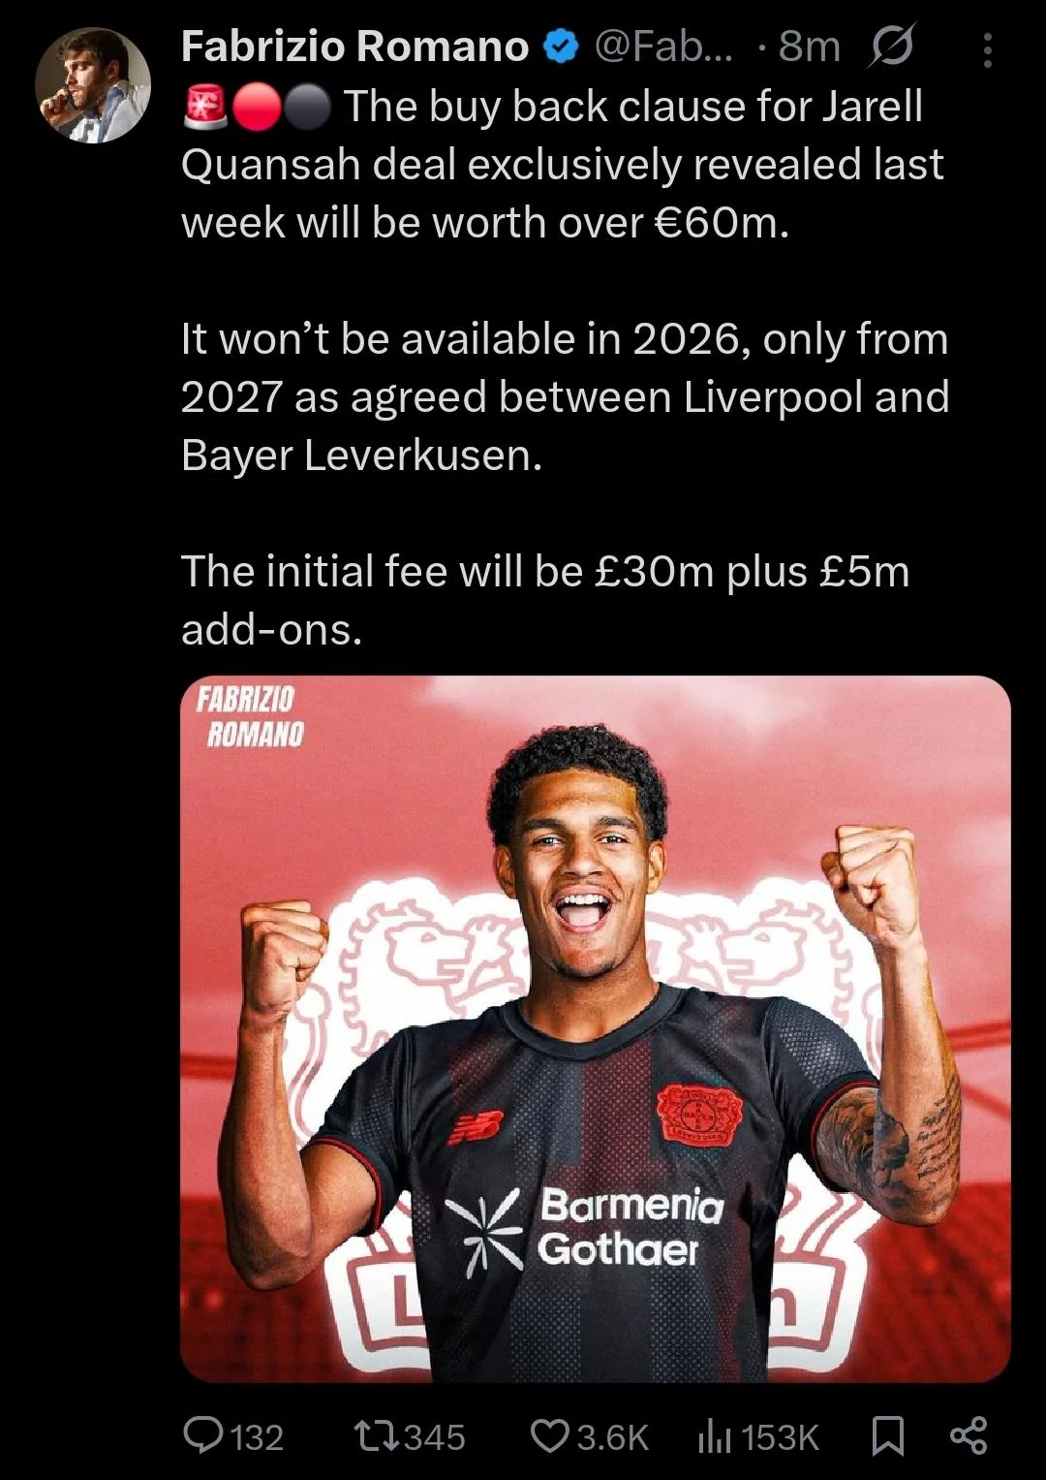1046x1480 pixels.
Task: Click the 345 reposts count
Action: [x=434, y=1436]
